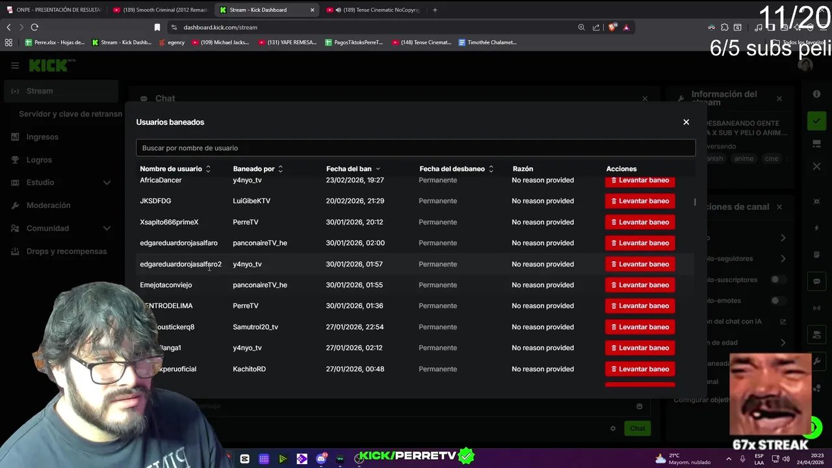Click the bookmark icon in address bar
Viewport: 832px width, 468px height.
tap(157, 27)
